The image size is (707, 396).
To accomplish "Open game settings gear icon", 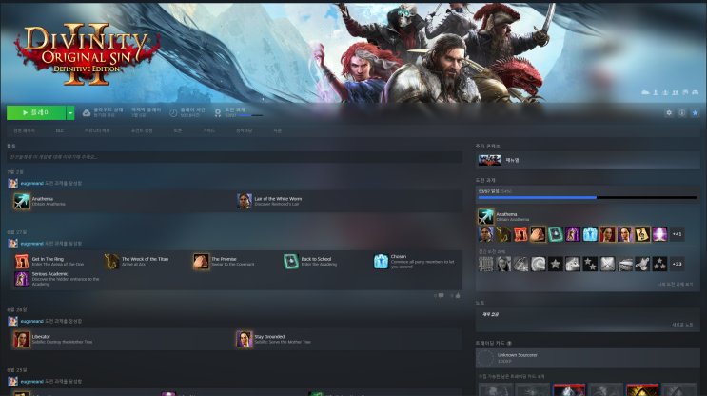I will pyautogui.click(x=669, y=112).
